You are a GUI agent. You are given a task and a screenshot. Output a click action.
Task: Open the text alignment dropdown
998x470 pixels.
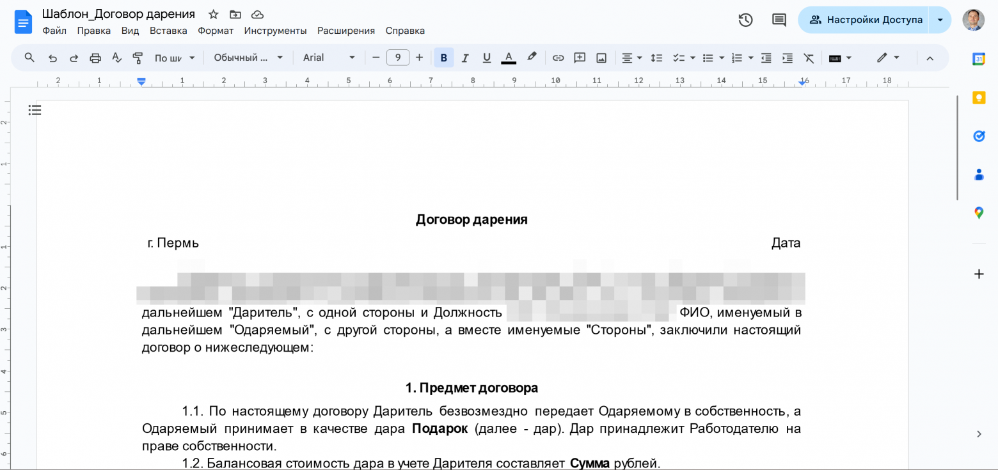[x=632, y=58]
